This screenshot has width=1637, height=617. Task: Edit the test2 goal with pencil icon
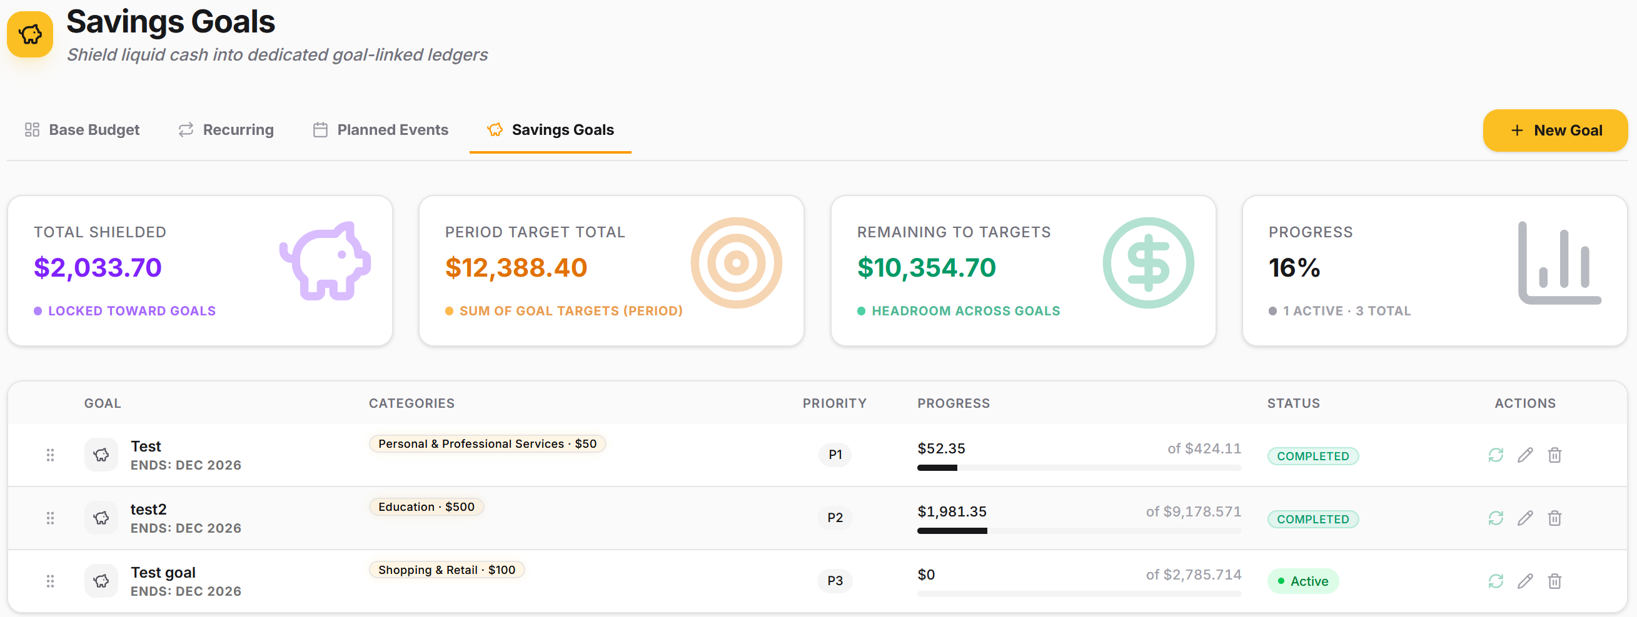pos(1525,518)
